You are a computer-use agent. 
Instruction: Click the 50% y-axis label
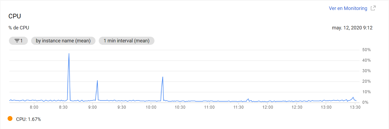[366, 50]
